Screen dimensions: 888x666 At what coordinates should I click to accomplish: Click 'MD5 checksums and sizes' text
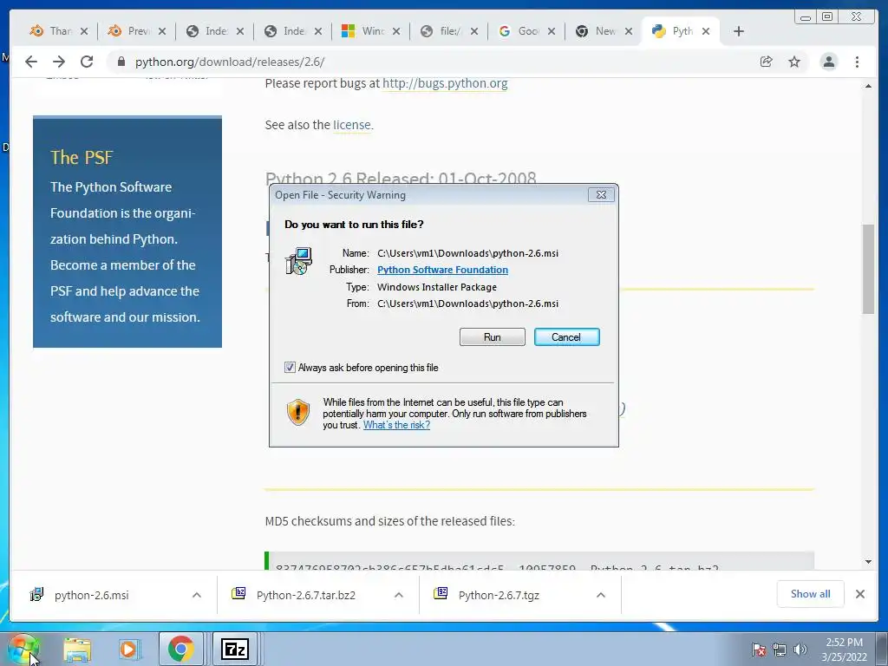click(x=389, y=521)
